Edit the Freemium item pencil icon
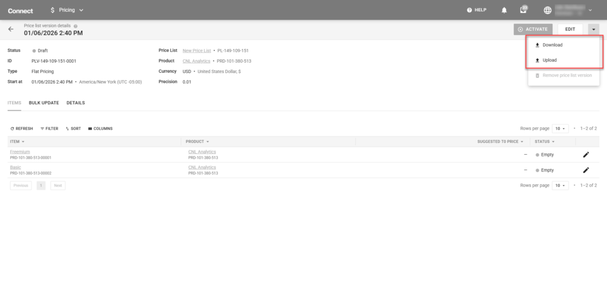The image size is (607, 288). coord(586,155)
